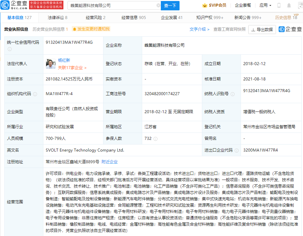
Task: Click import-export code 3200MA1W477R4
Action: pos(261,150)
